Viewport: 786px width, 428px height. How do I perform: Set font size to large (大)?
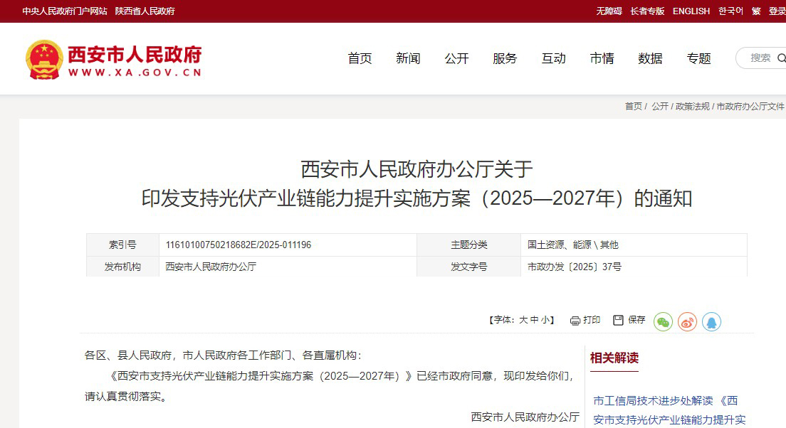pyautogui.click(x=523, y=321)
